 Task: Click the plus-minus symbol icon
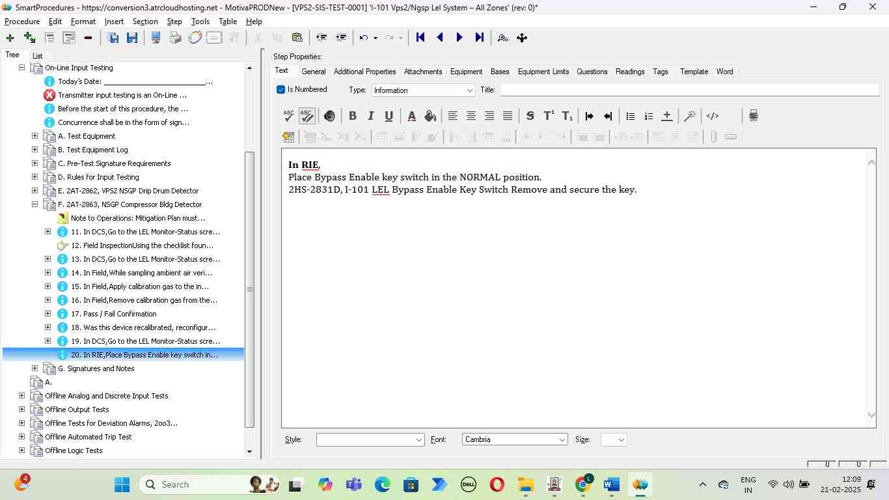666,116
